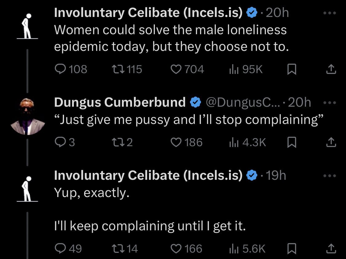Click Dungus Cumberbund's profile picture
The width and height of the screenshot is (346, 259).
[28, 117]
